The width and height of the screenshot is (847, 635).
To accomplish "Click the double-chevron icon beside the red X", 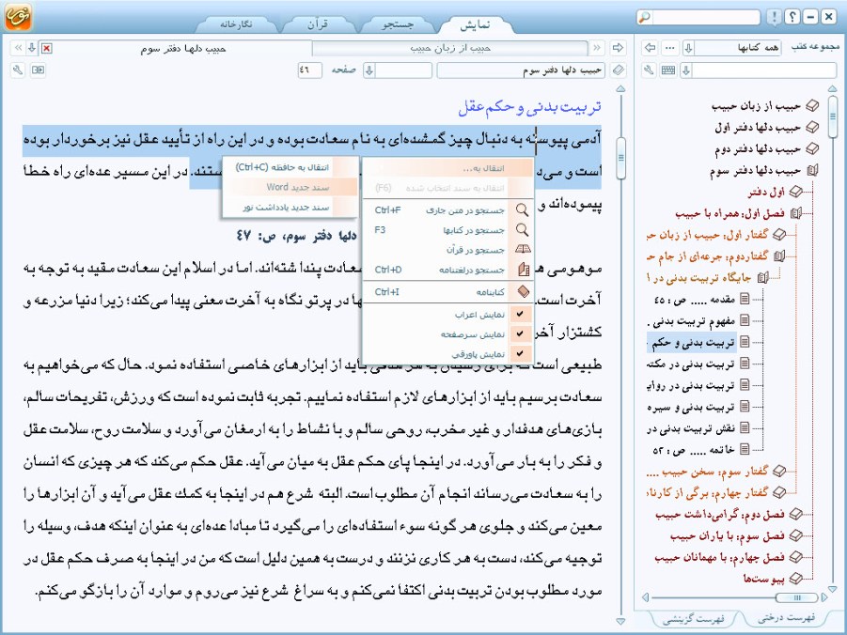I will [19, 48].
